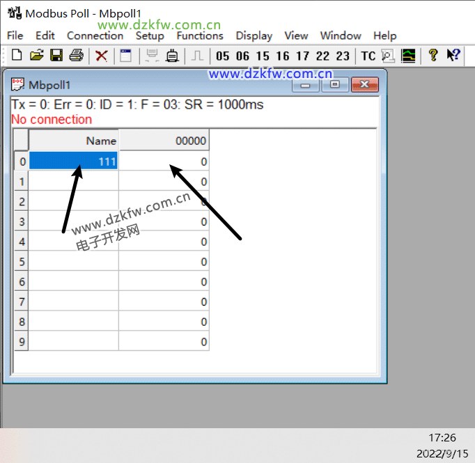Click the Open file folder icon
The image size is (475, 463).
(x=36, y=56)
